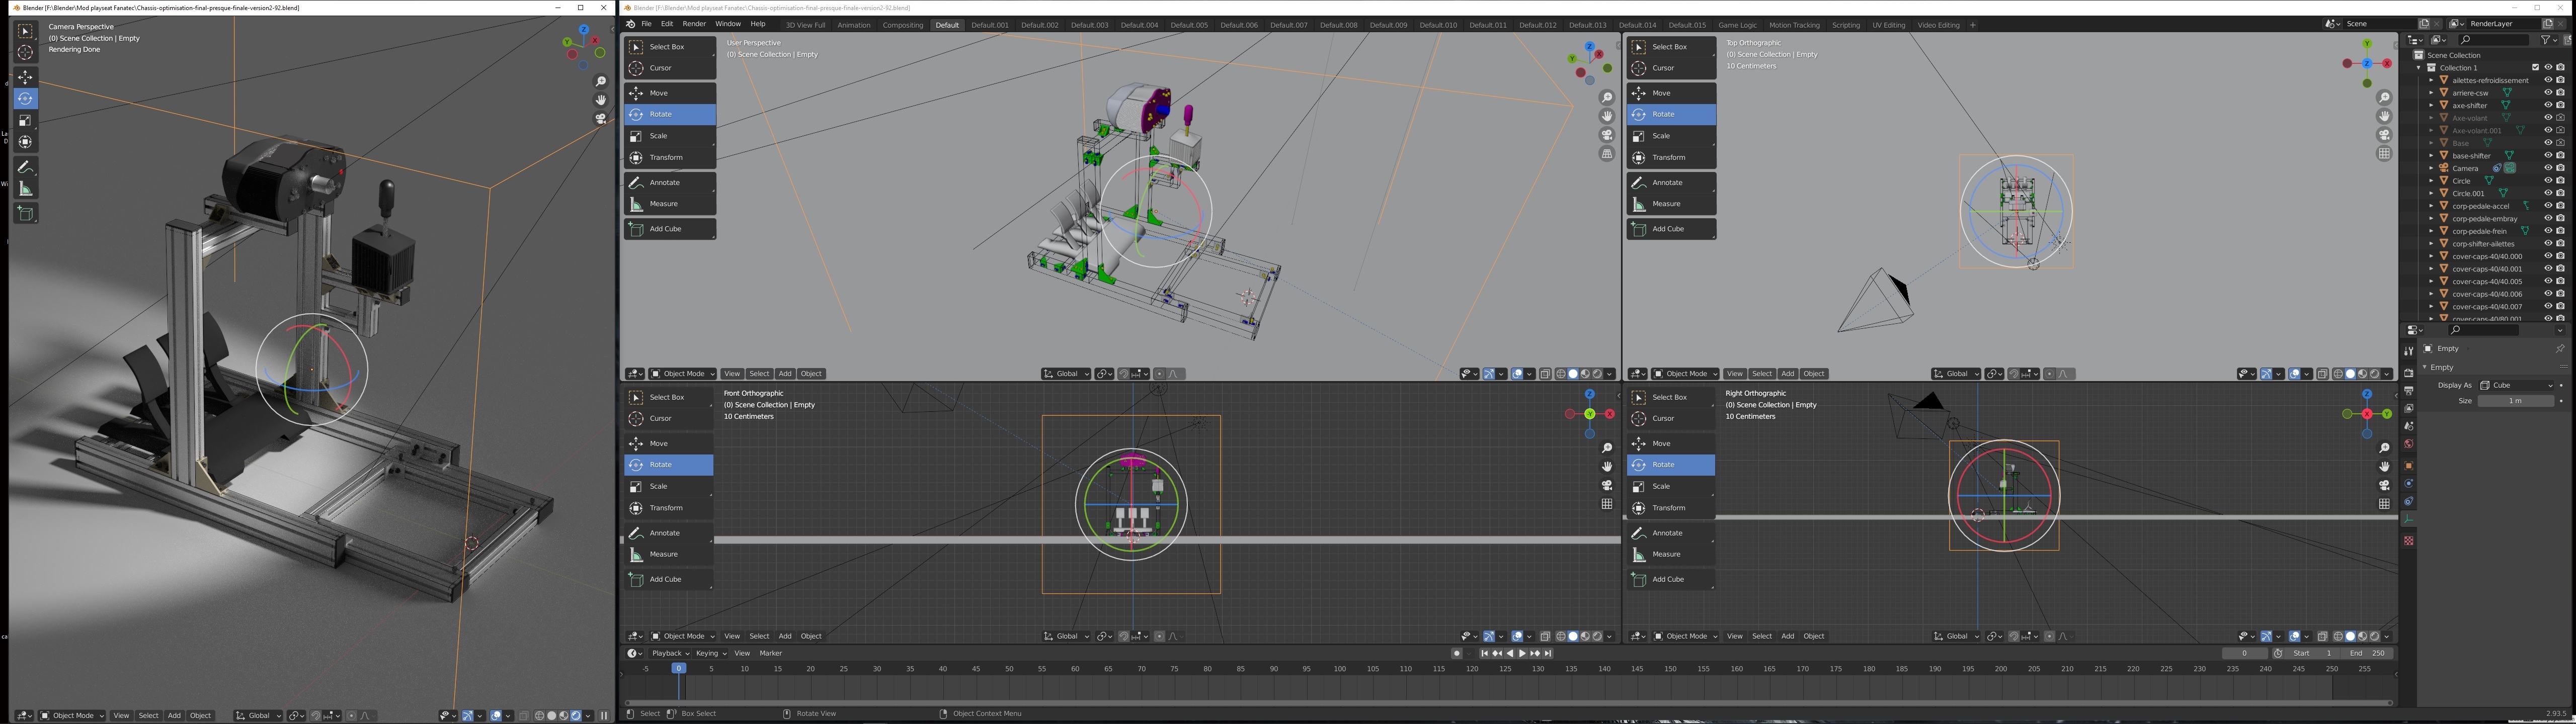The image size is (2576, 724).
Task: Pin the Empty properties panel with the pin icon
Action: point(2559,348)
